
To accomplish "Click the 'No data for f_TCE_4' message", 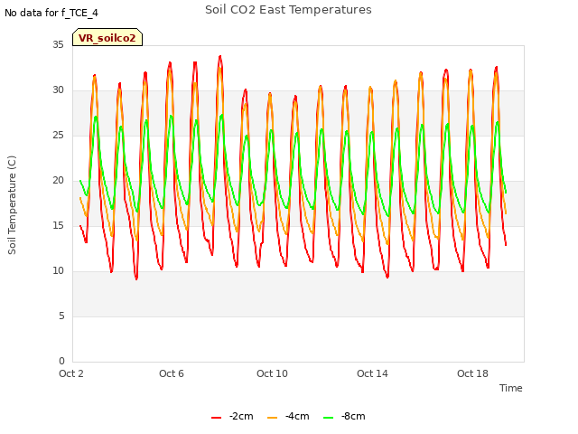I will pos(51,13).
